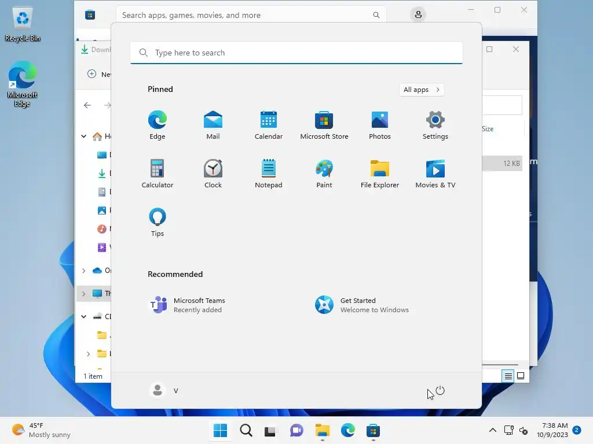Open user account V profile
The image size is (593, 444).
(164, 390)
